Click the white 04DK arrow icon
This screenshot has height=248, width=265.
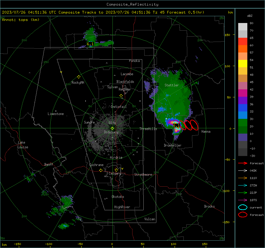pyautogui.click(x=243, y=171)
